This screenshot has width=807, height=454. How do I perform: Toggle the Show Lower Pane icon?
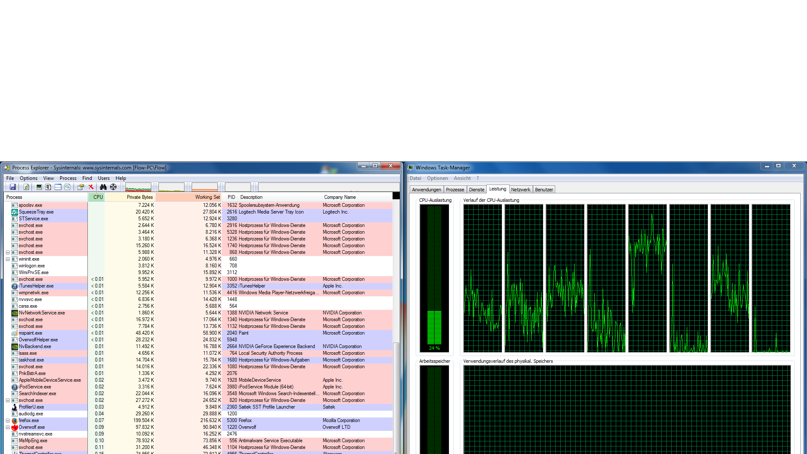(58, 187)
